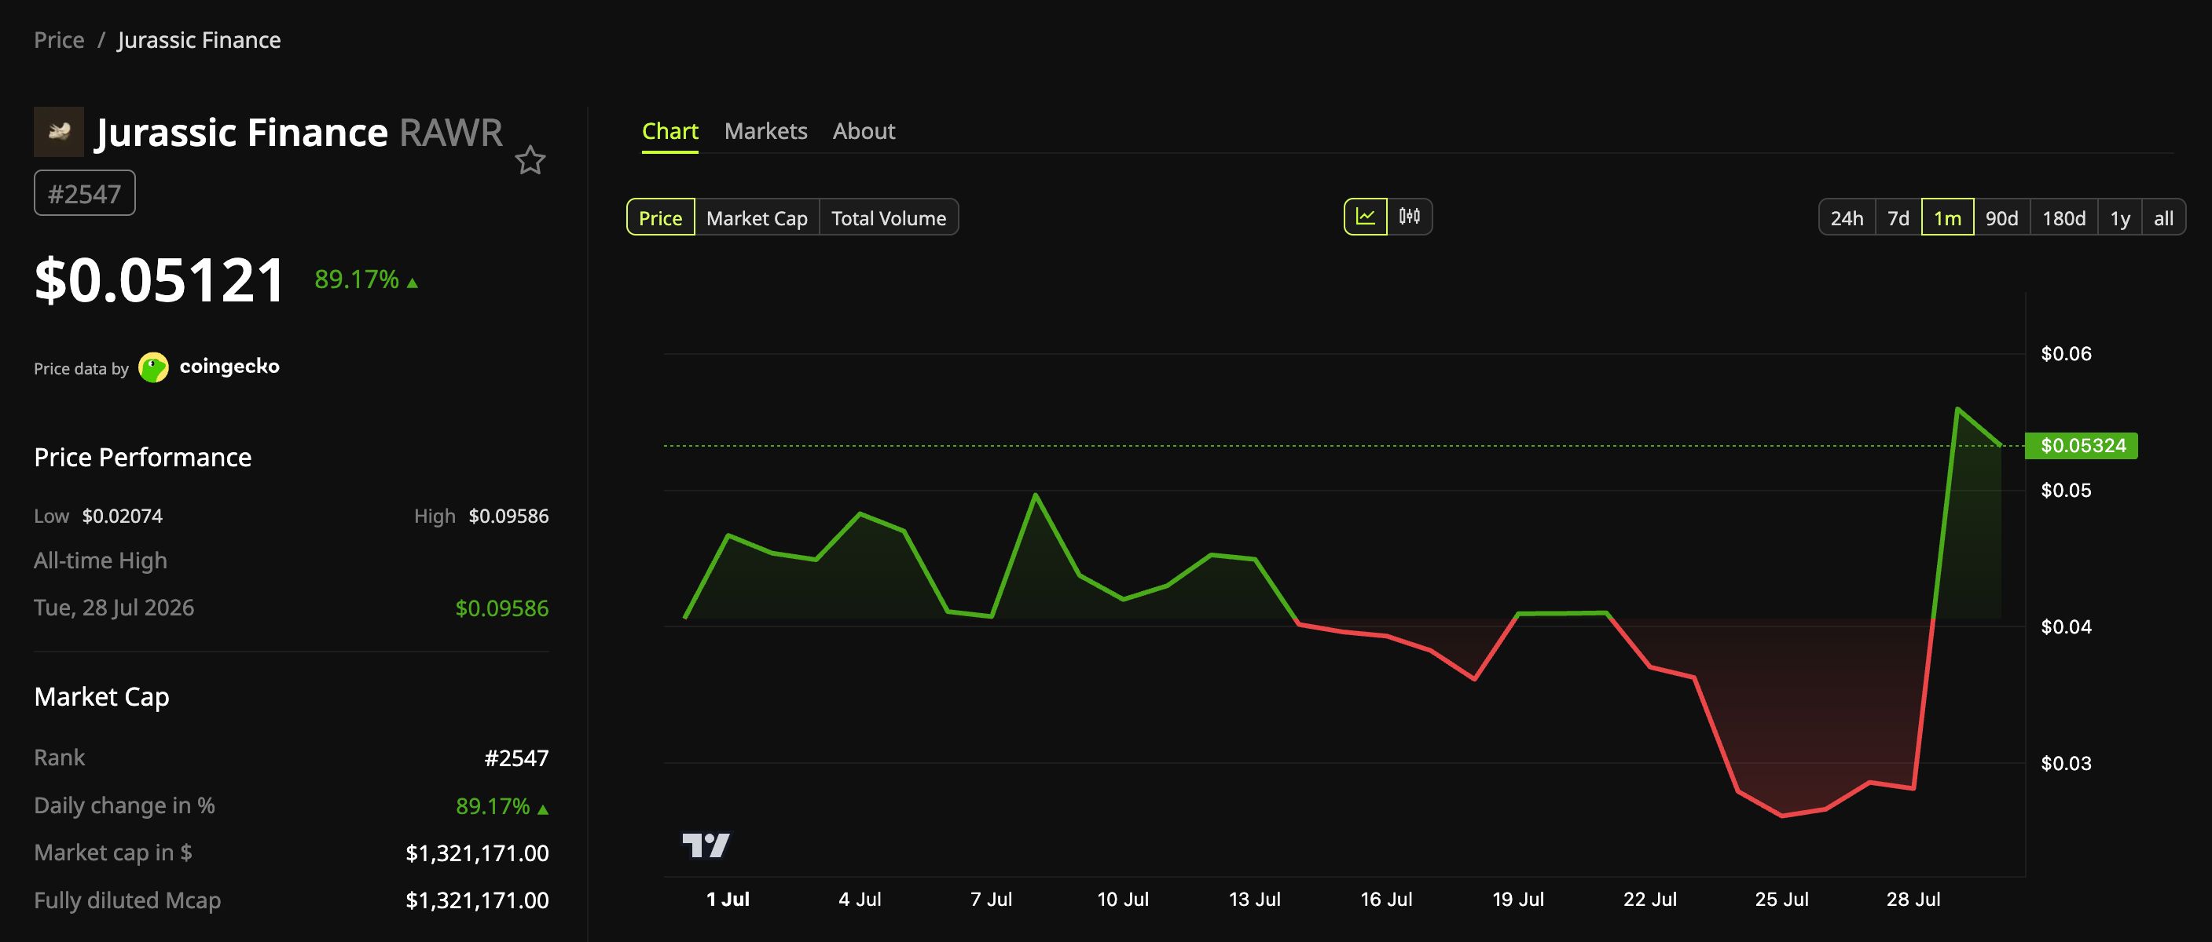Click Jurassic Finance breadcrumb
Screen dimensions: 2212x942
tap(200, 40)
